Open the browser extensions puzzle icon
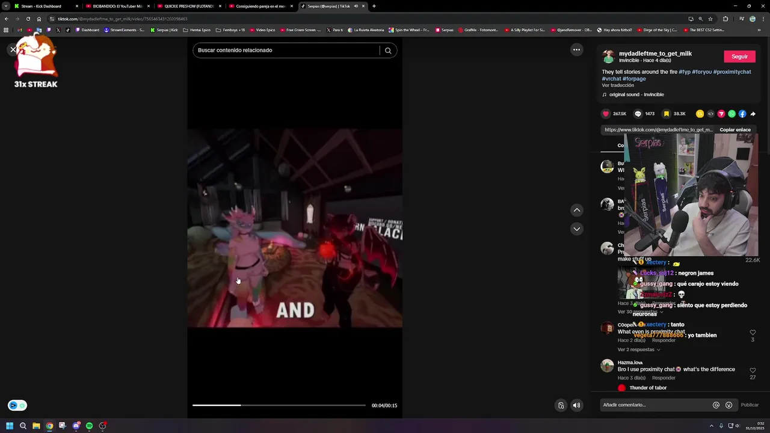Image resolution: width=770 pixels, height=433 pixels. [x=725, y=19]
